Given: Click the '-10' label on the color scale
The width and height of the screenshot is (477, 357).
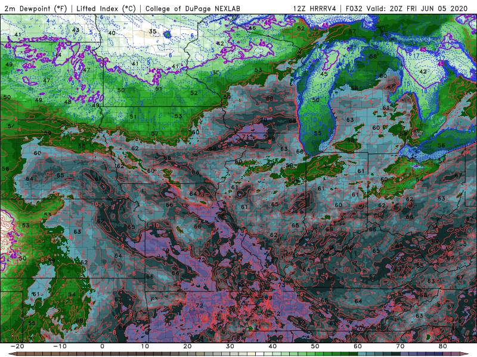Looking at the screenshot, I should 60,346.
